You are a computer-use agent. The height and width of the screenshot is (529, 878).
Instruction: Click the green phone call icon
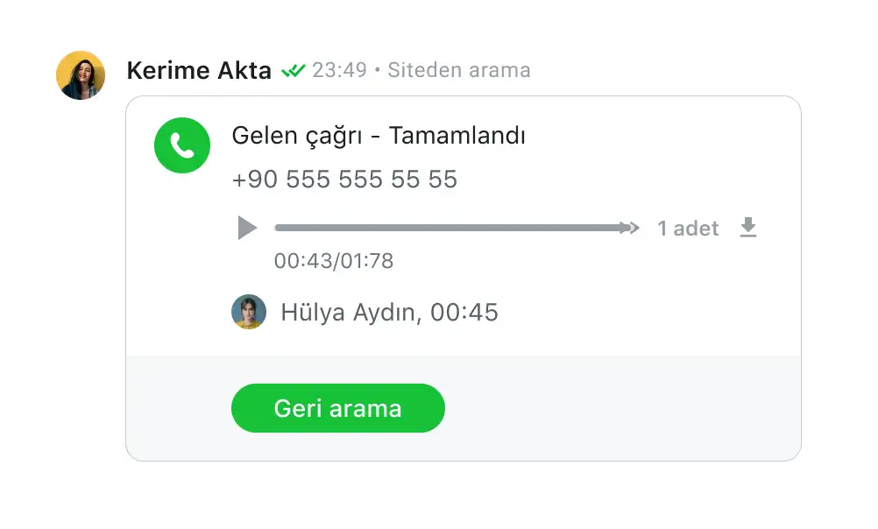(182, 145)
